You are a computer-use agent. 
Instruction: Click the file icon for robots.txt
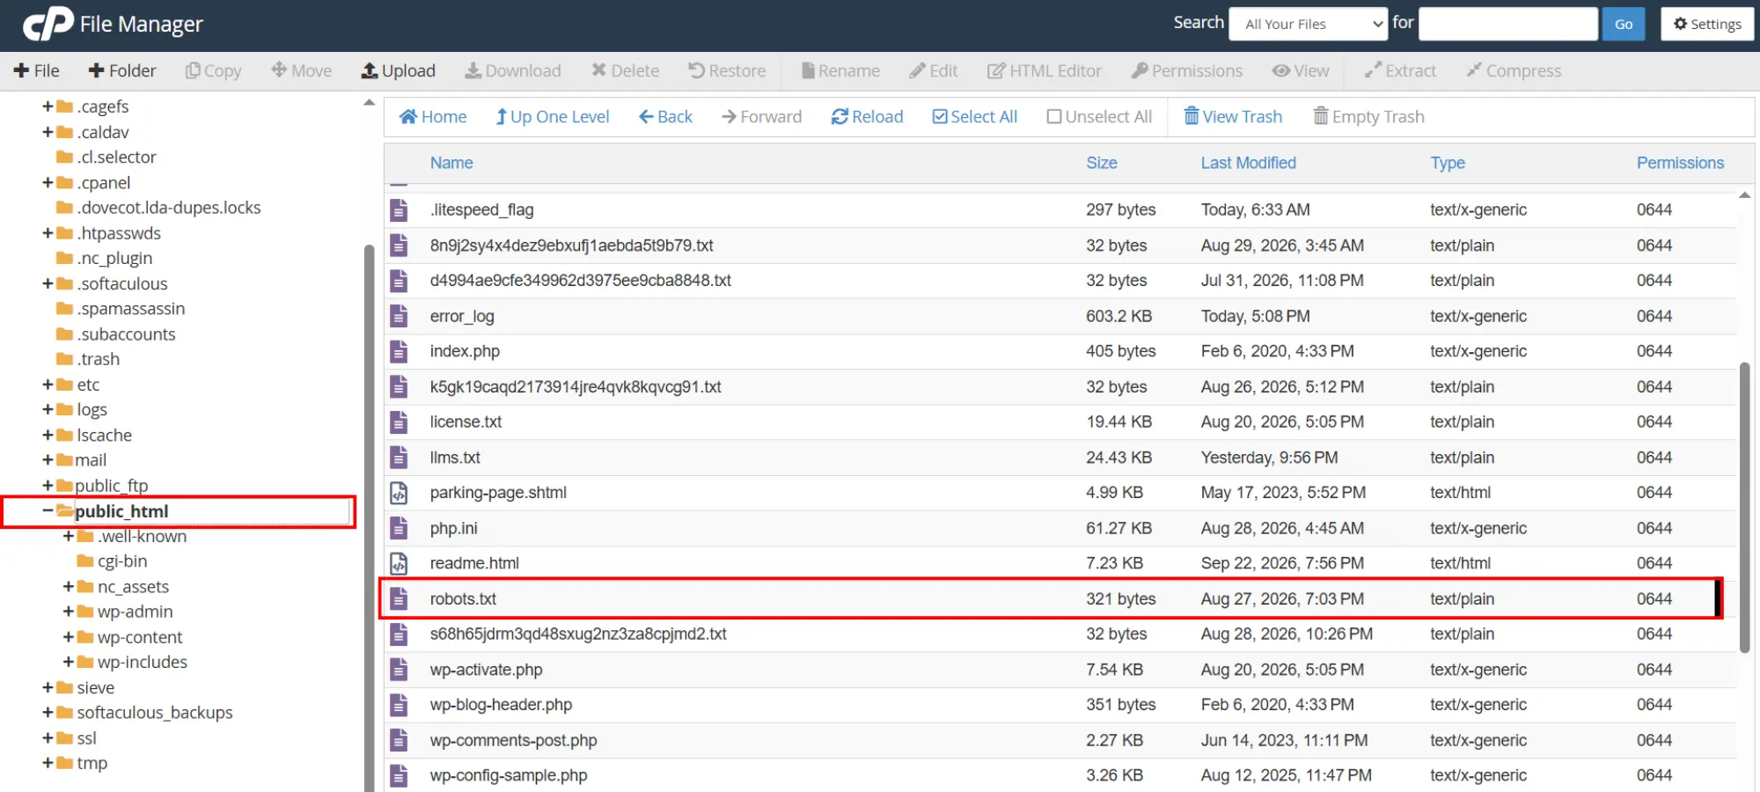click(399, 598)
